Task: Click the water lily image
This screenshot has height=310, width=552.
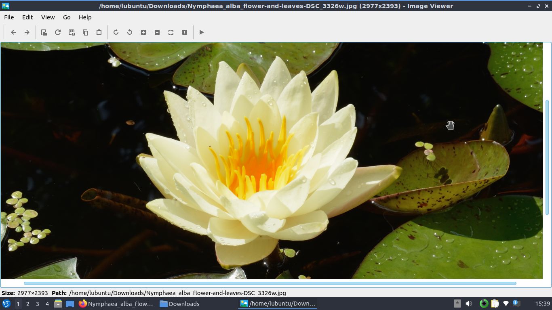Action: pos(272,161)
